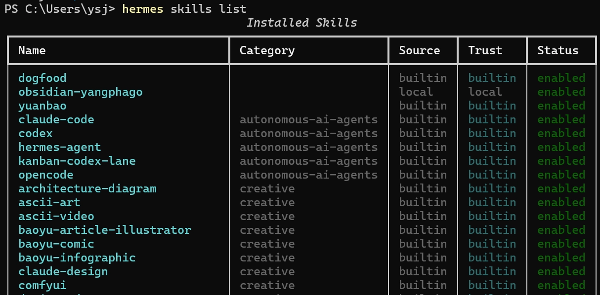
Task: Click the 'creative' category in architecture-diagram row
Action: click(x=267, y=189)
